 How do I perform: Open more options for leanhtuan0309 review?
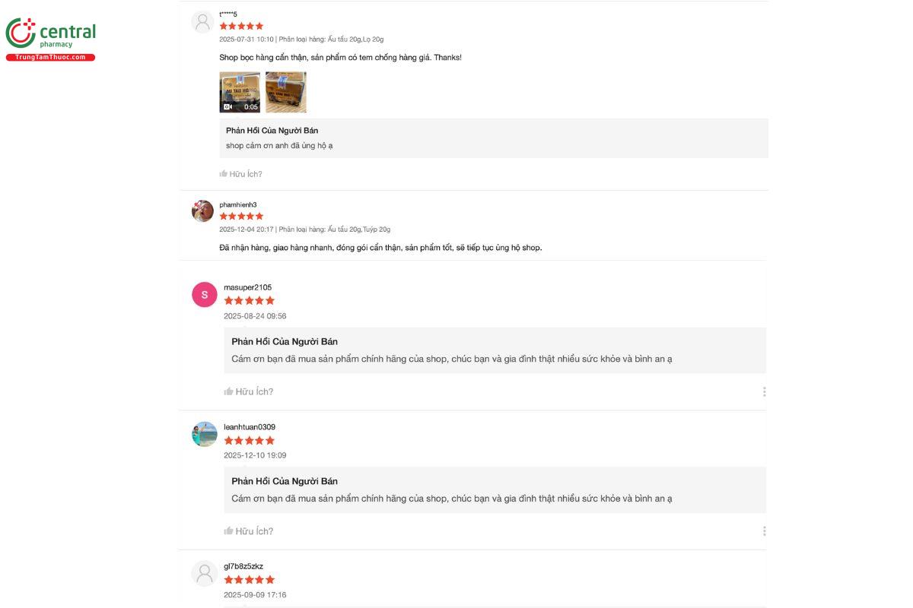point(764,531)
